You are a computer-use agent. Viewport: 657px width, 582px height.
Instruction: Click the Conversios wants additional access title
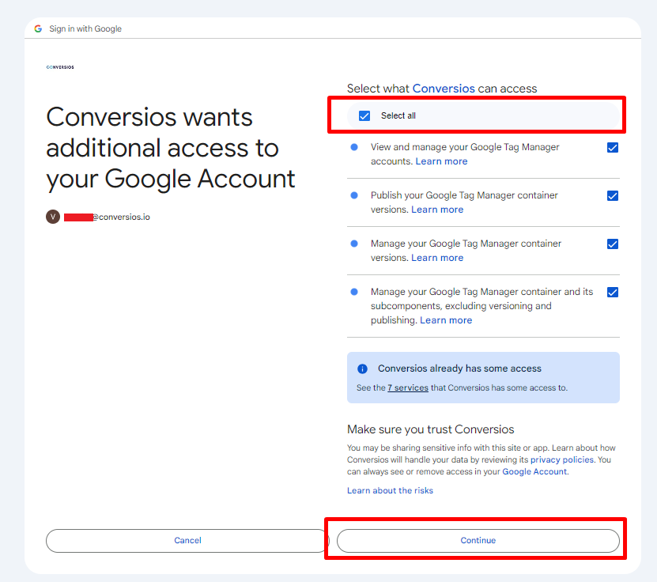[171, 148]
